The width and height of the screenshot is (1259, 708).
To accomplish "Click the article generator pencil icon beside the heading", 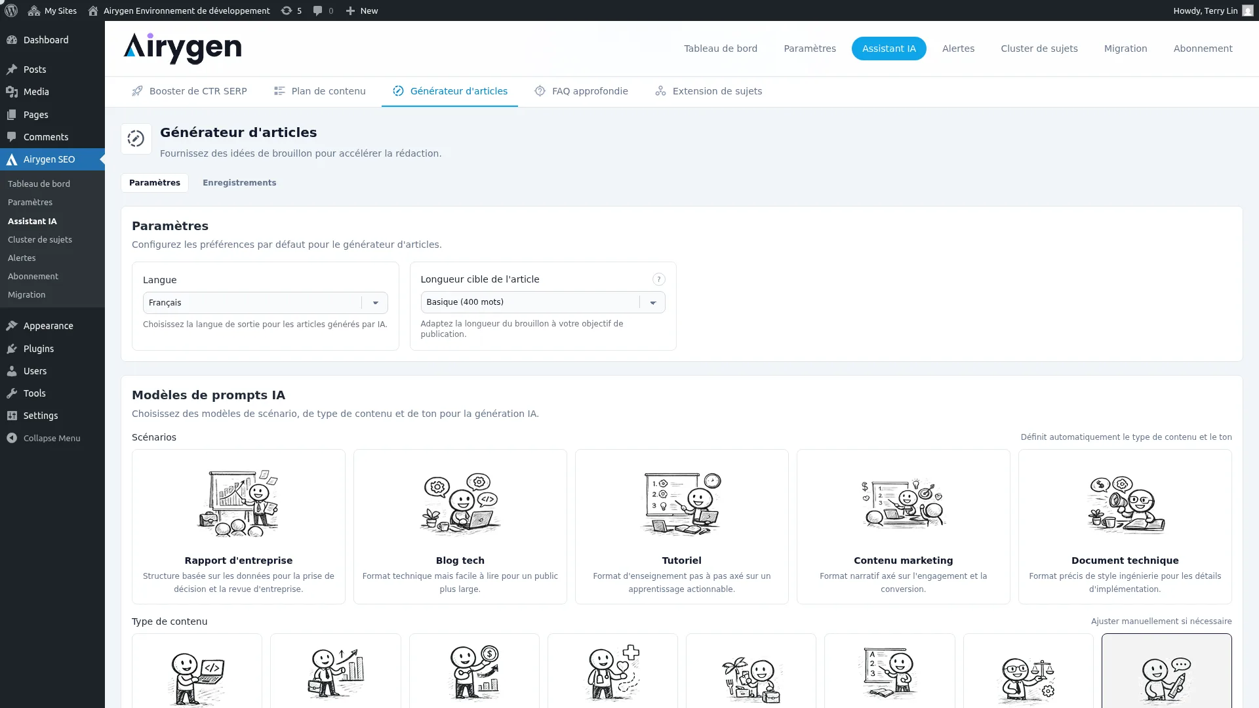I will [x=136, y=139].
